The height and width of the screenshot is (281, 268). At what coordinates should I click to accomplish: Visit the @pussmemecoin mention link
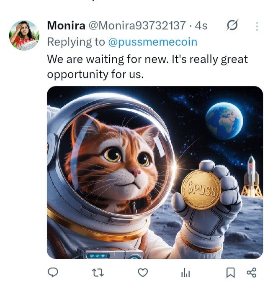pos(152,42)
